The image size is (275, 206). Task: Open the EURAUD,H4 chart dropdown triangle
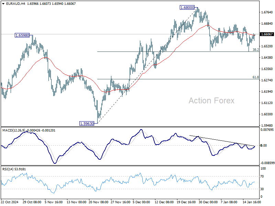[x=3, y=4]
